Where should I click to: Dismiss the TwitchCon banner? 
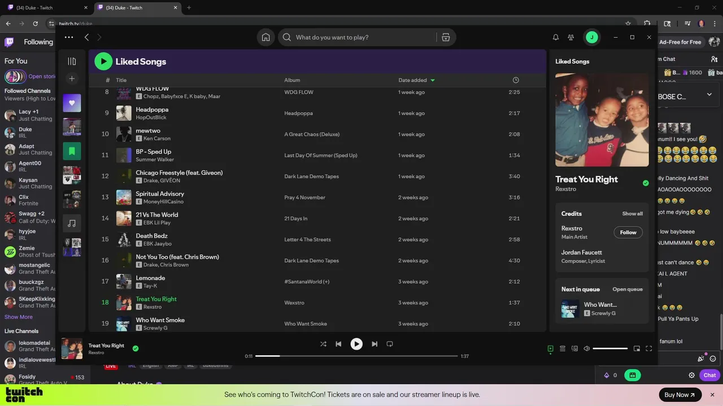[x=712, y=395]
